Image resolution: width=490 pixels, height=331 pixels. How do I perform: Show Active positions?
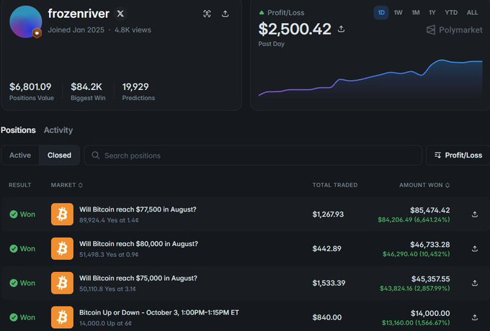20,155
